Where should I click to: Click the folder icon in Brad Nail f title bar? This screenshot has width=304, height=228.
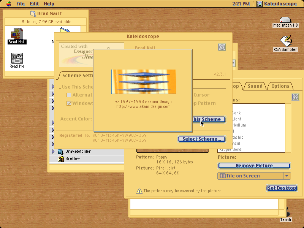point(33,14)
